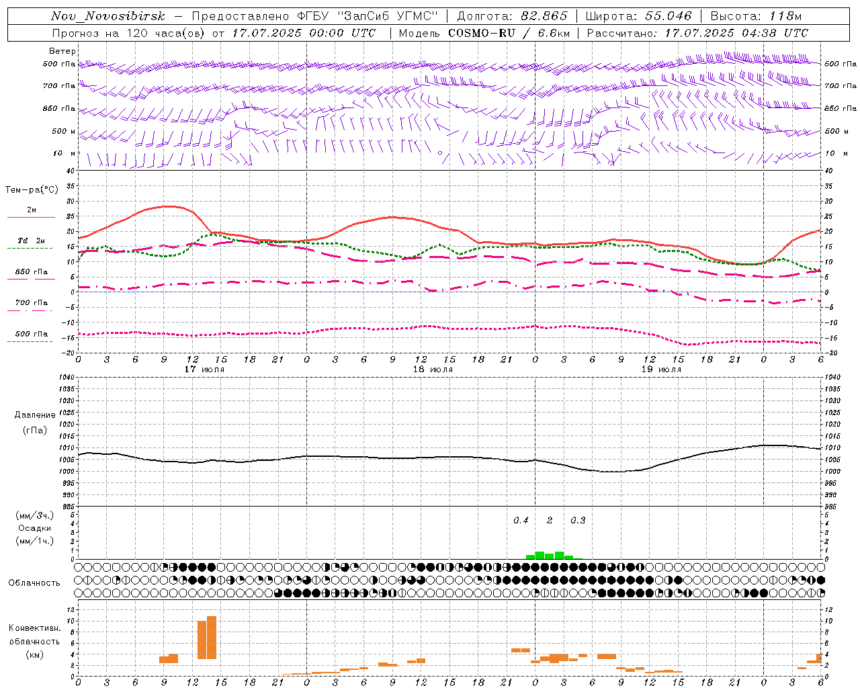The width and height of the screenshot is (860, 688).
Task: Click the right-side 10 м wind label
Action: pos(835,153)
